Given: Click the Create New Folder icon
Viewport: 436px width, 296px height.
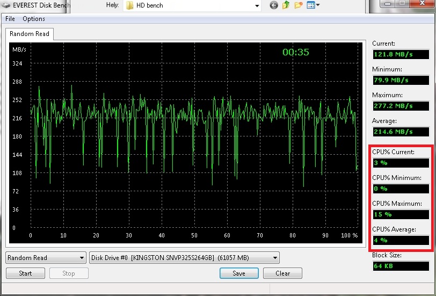Looking at the screenshot, I should [x=299, y=5].
